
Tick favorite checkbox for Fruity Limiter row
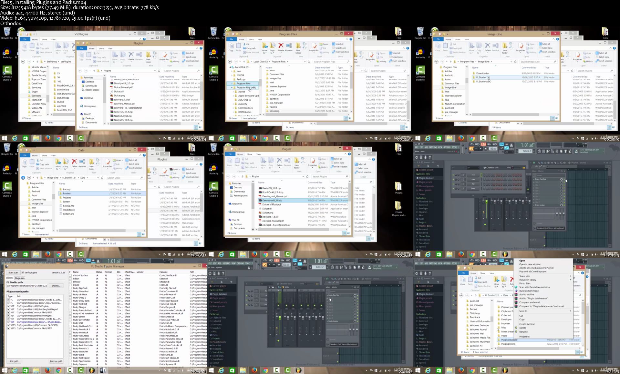tap(70, 317)
